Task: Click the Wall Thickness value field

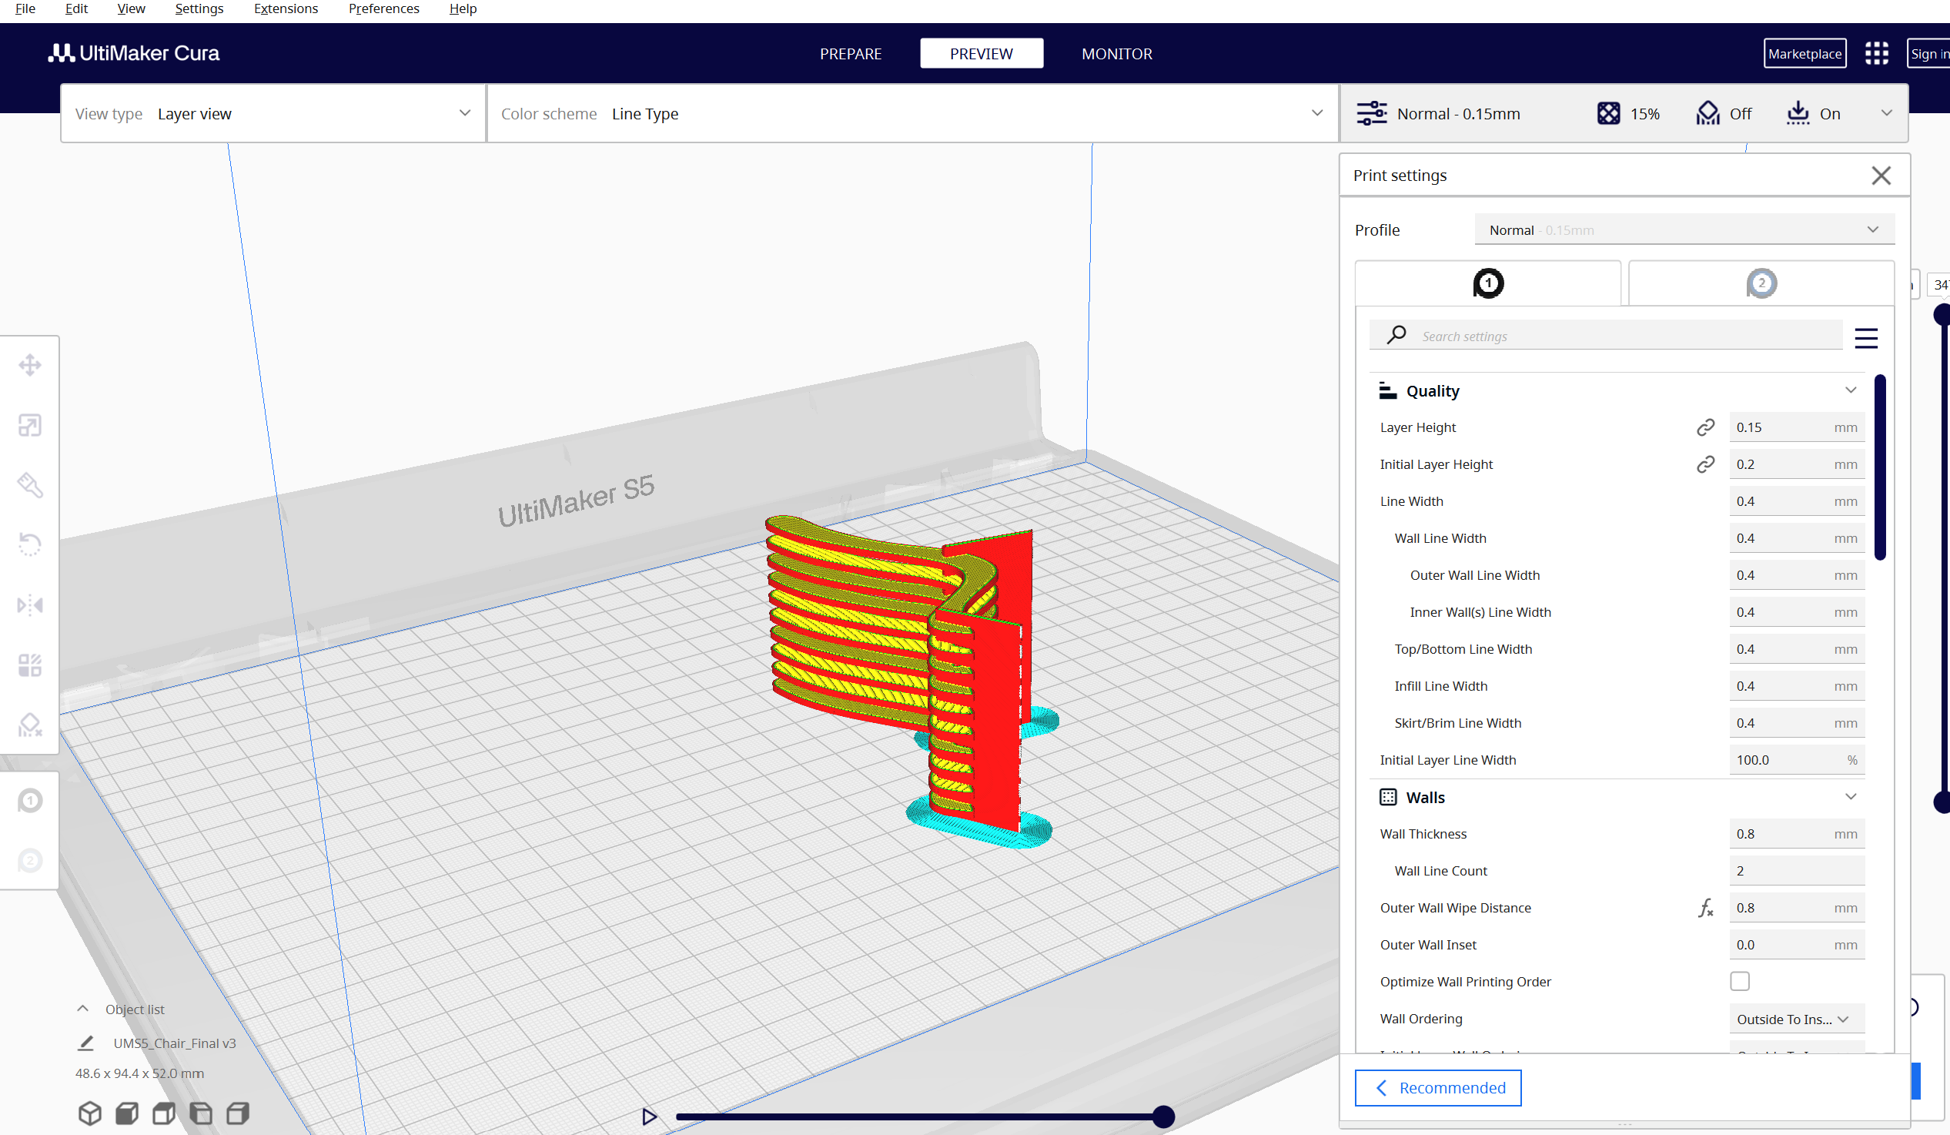Action: coord(1797,834)
